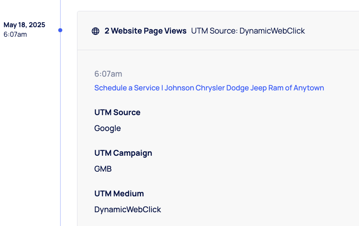Click the blue timeline dot for May 18
The width and height of the screenshot is (359, 226).
pyautogui.click(x=60, y=30)
